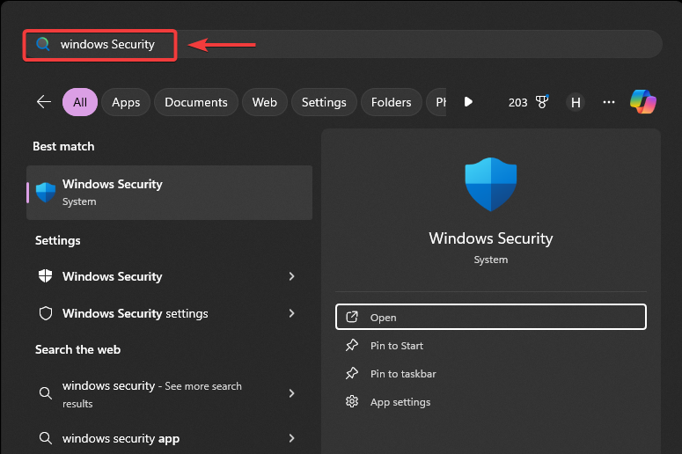Click the Windows Security shield in Best match

(46, 193)
